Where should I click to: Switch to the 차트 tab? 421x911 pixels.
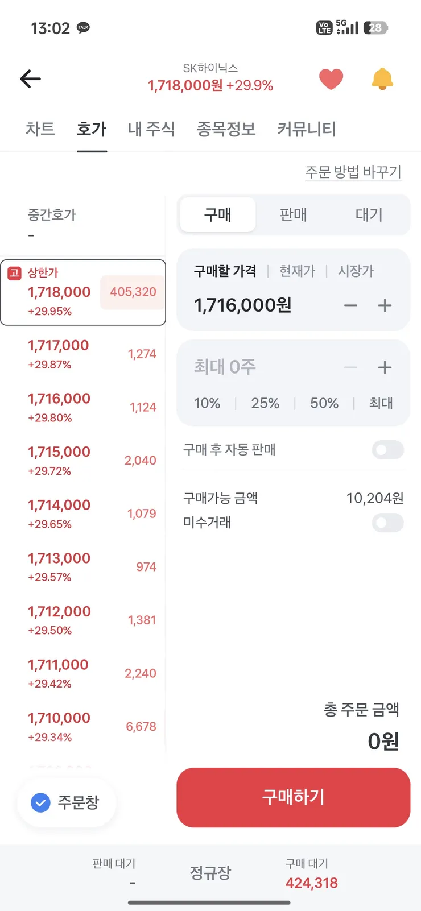[40, 129]
